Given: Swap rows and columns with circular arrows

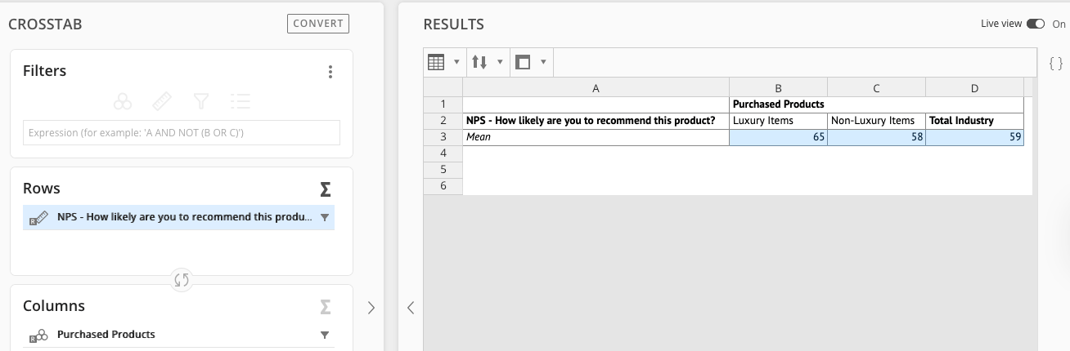Looking at the screenshot, I should click(x=182, y=281).
